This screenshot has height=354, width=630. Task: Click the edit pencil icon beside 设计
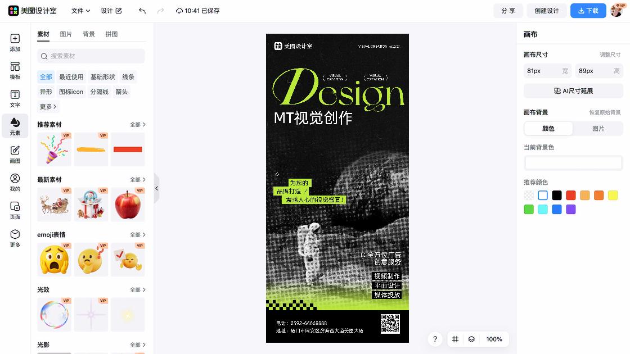pos(119,11)
